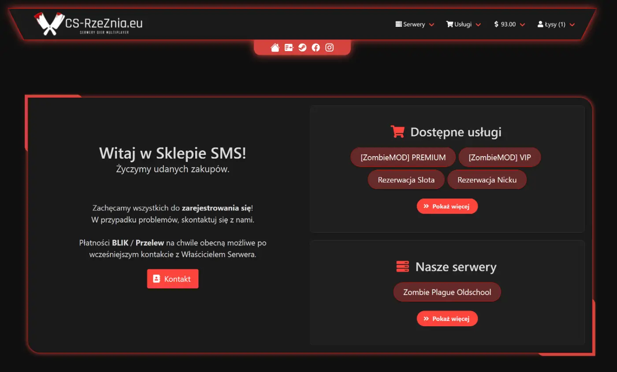Open the Zombie Plague Oldschool server
617x372 pixels.
447,292
